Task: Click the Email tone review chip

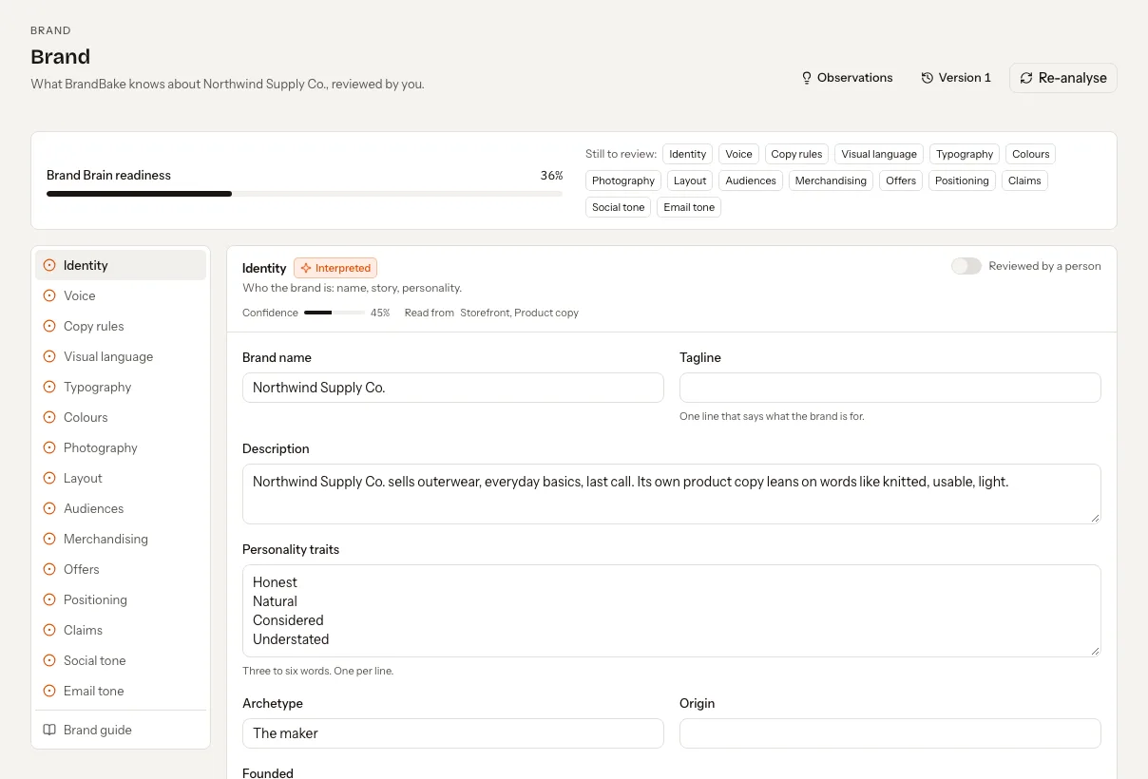Action: click(689, 207)
